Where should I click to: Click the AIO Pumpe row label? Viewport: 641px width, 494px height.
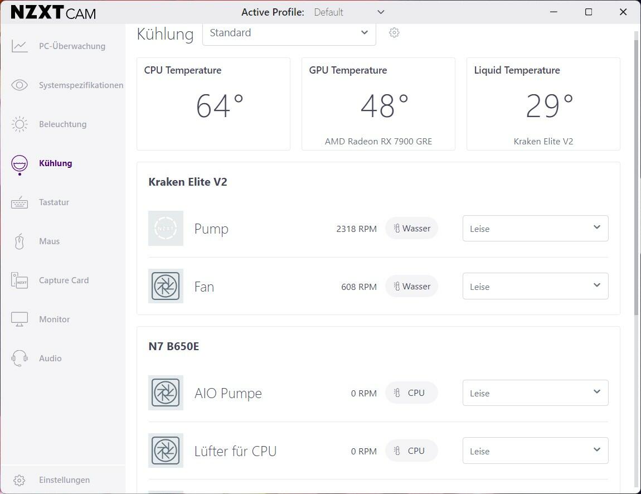[228, 393]
